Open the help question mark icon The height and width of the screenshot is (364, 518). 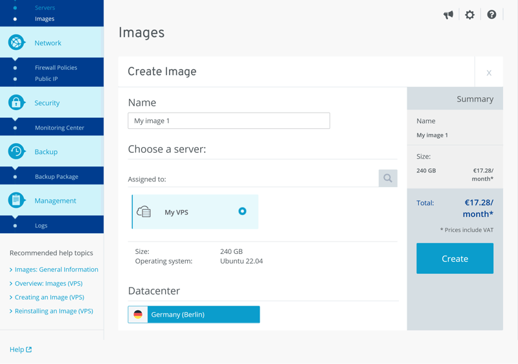coord(491,15)
